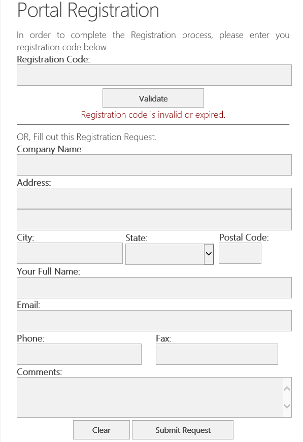Click the Phone number field
The width and height of the screenshot is (303, 442).
[79, 354]
